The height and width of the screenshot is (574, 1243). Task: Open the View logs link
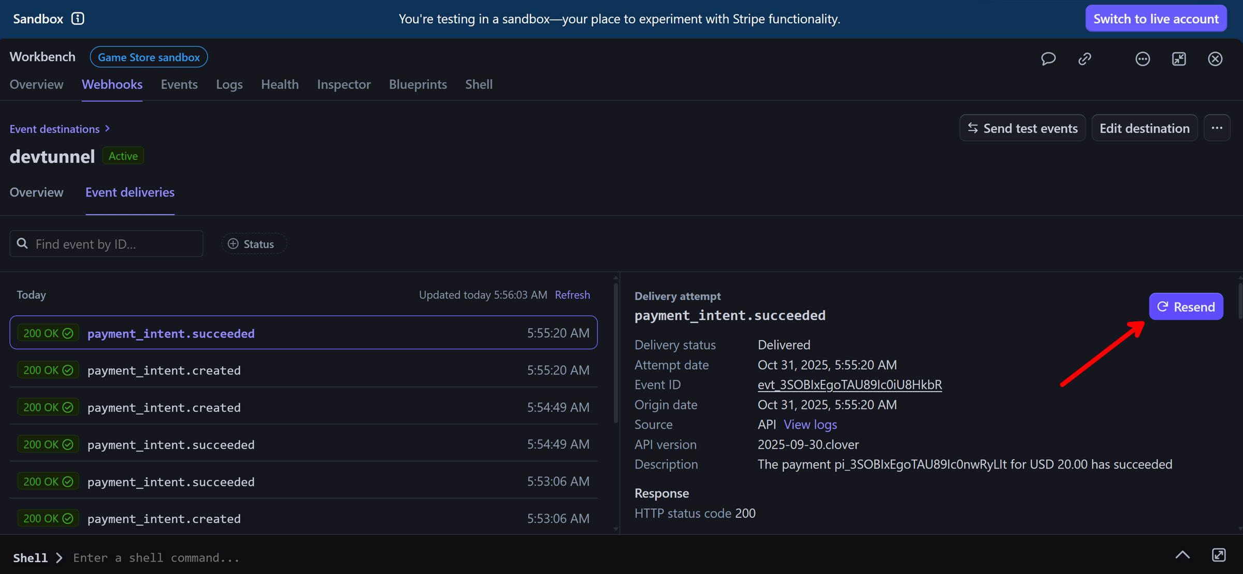pyautogui.click(x=810, y=424)
